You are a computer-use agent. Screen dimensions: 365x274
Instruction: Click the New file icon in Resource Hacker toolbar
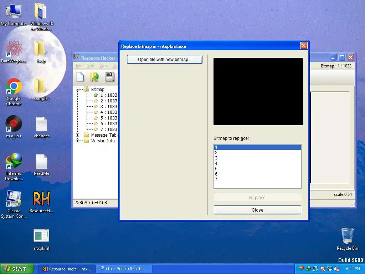click(x=80, y=77)
